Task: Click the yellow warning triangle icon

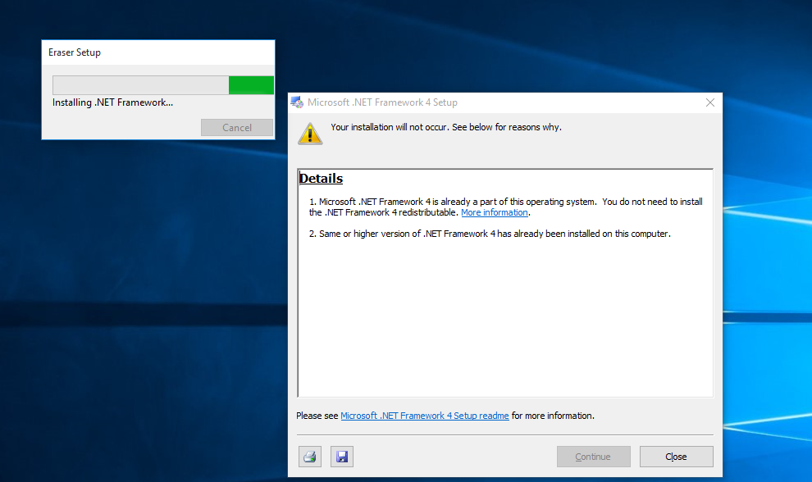Action: point(310,134)
